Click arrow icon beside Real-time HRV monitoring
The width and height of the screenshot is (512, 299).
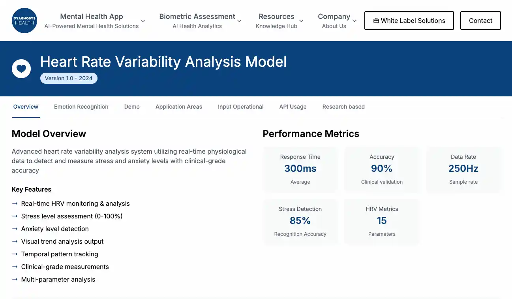tap(15, 203)
